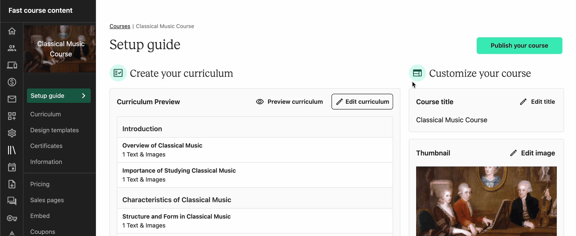Click the apps add-on grid icon
This screenshot has width=576, height=236.
pos(12,116)
